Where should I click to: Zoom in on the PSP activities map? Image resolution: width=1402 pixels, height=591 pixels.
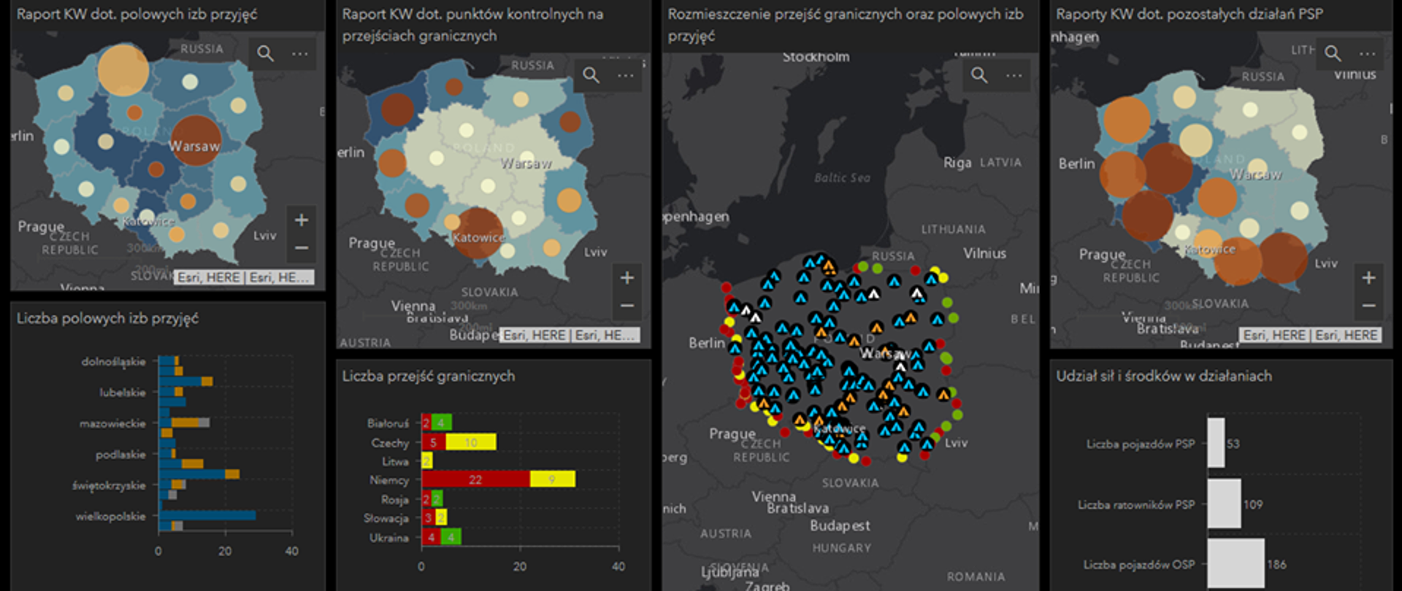click(1368, 277)
